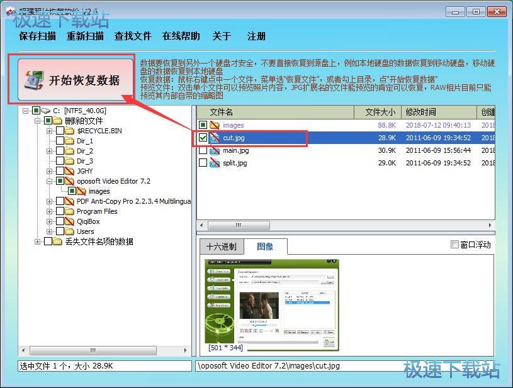Image resolution: width=513 pixels, height=388 pixels.
Task: Sort by 文件名 column header
Action: coord(276,112)
